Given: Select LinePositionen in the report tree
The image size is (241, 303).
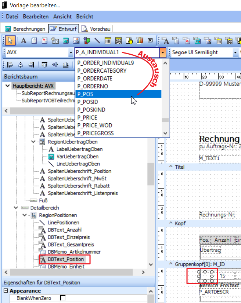Looking at the screenshot, I should click(64, 222).
